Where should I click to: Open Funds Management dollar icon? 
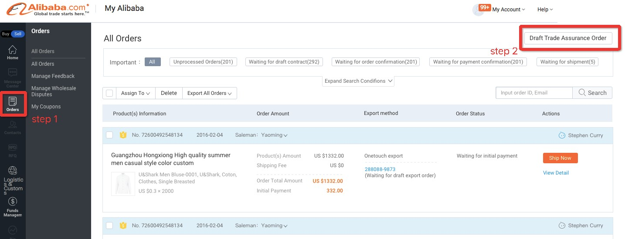(13, 202)
